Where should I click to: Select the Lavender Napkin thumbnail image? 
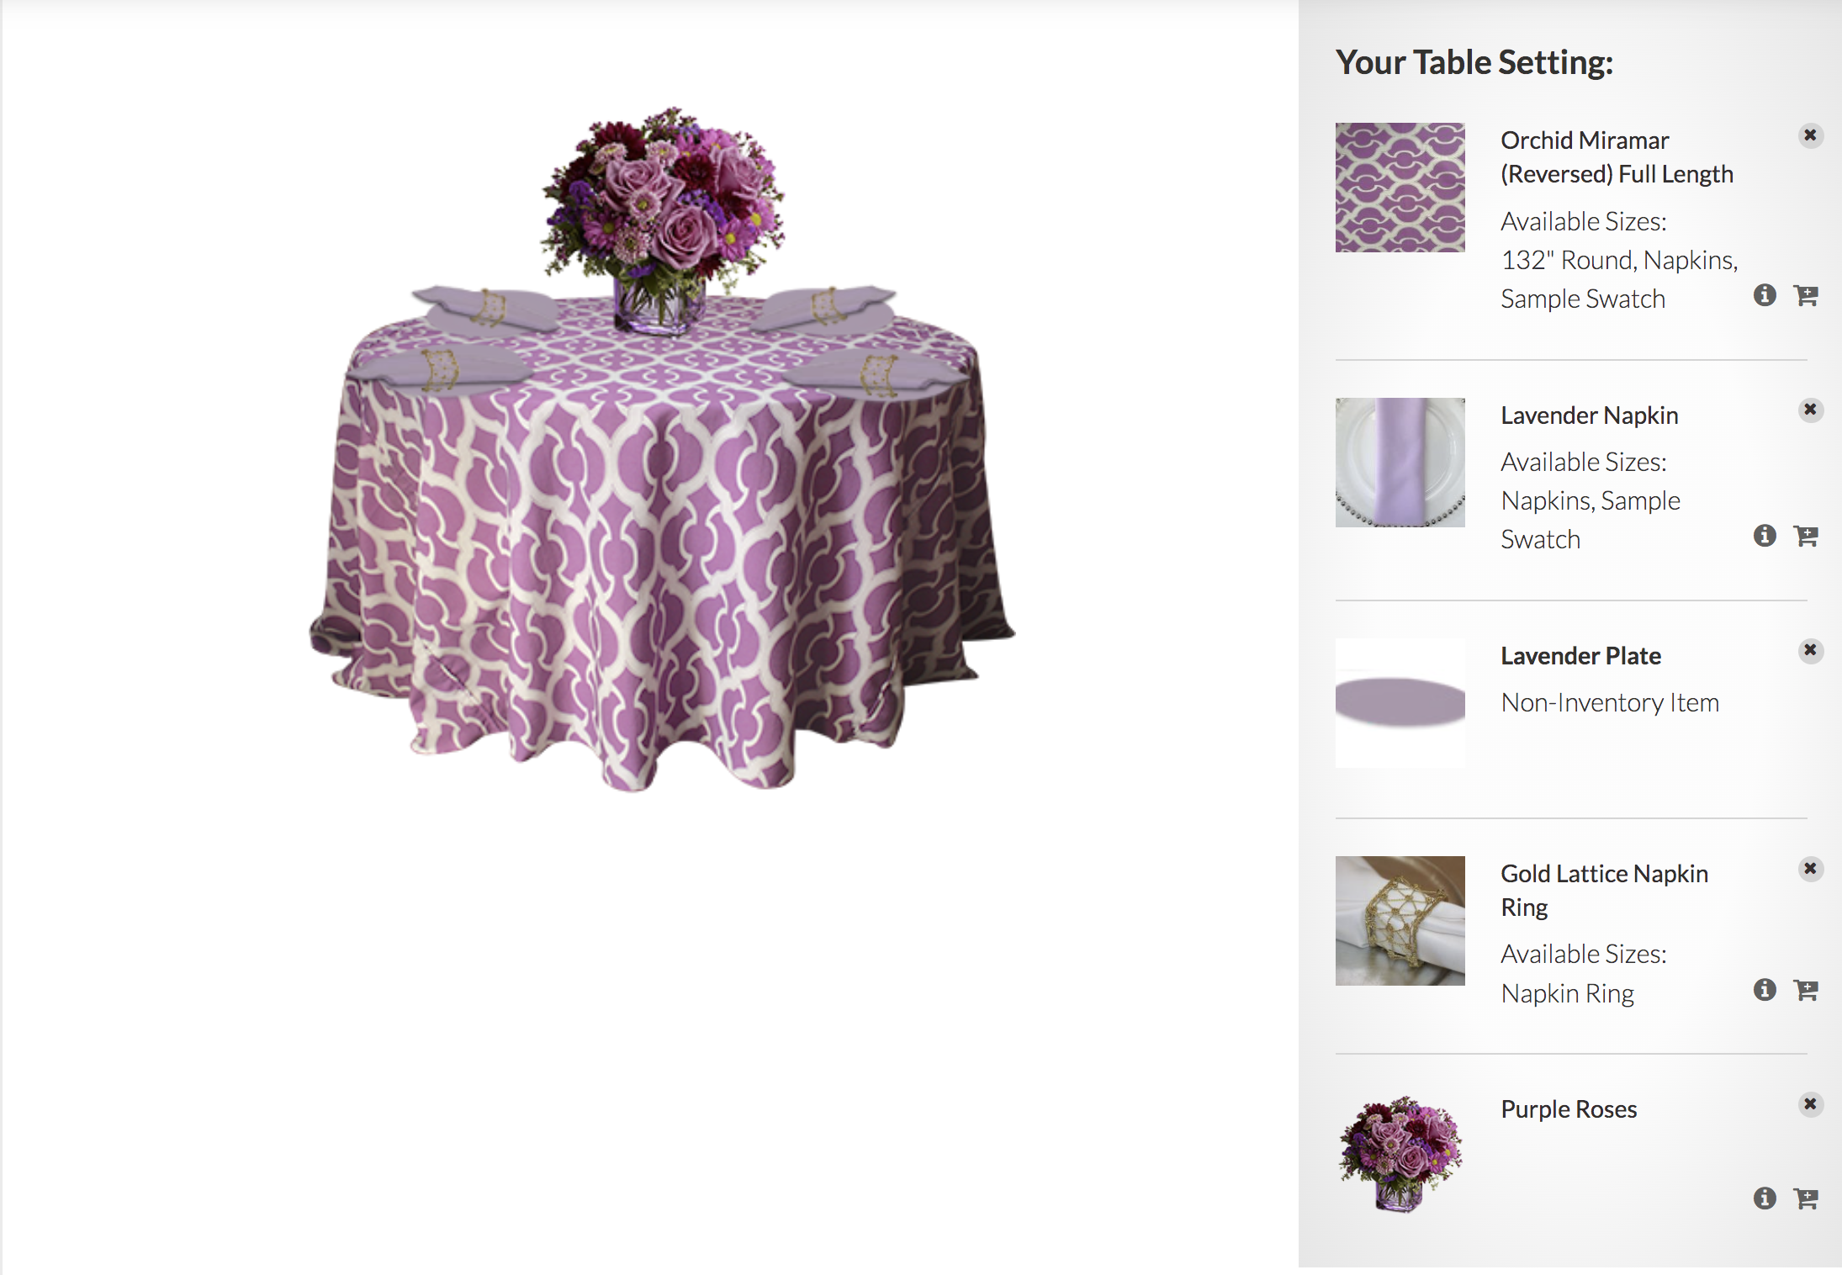[1400, 463]
